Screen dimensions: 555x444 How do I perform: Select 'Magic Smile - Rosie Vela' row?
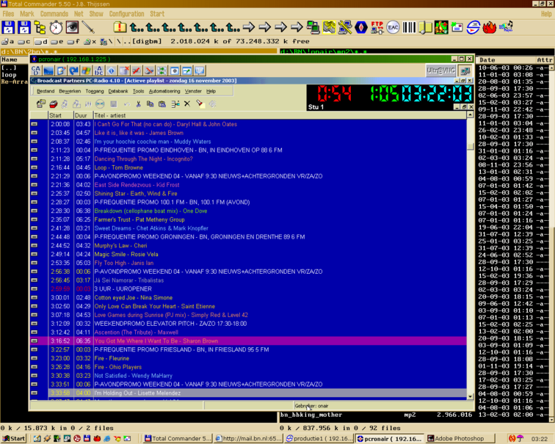[x=248, y=255]
